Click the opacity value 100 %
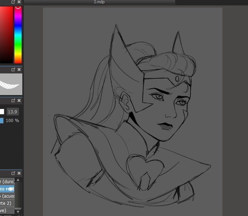 [12, 121]
